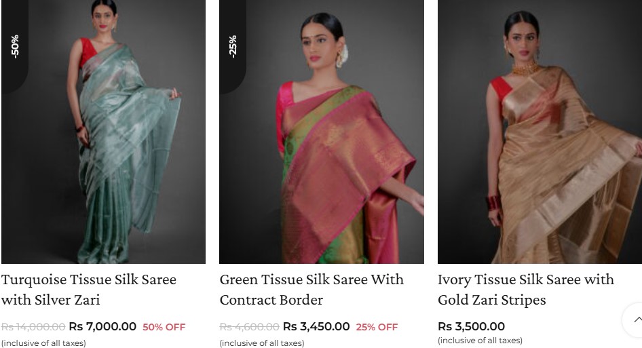The height and width of the screenshot is (348, 642).
Task: Click the 50% OFF label
Action: [x=164, y=327]
